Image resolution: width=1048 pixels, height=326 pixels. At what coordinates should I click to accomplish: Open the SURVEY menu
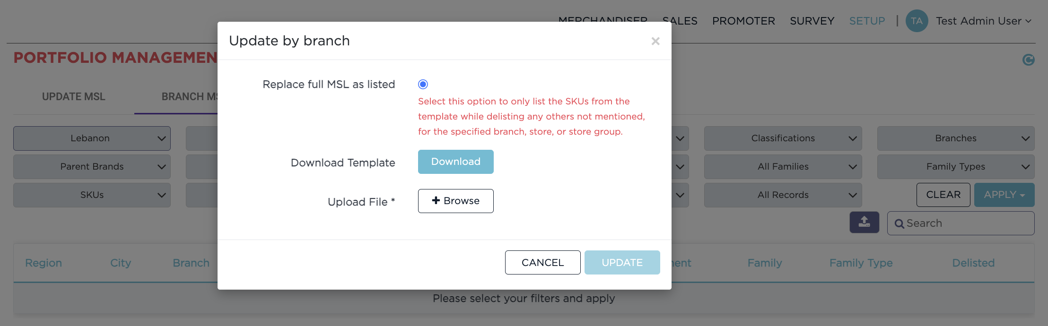click(812, 21)
